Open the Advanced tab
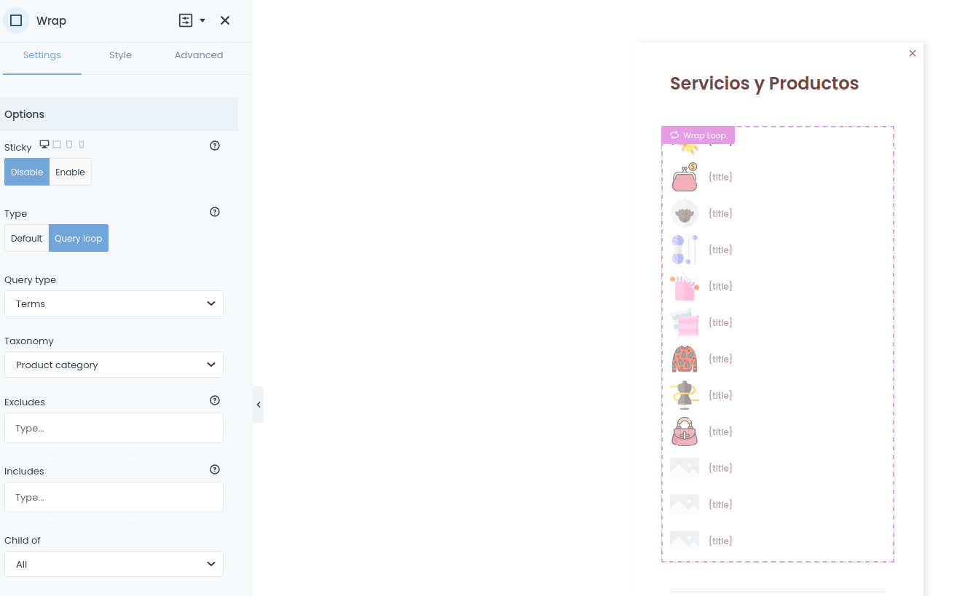This screenshot has width=957, height=596. (x=199, y=55)
